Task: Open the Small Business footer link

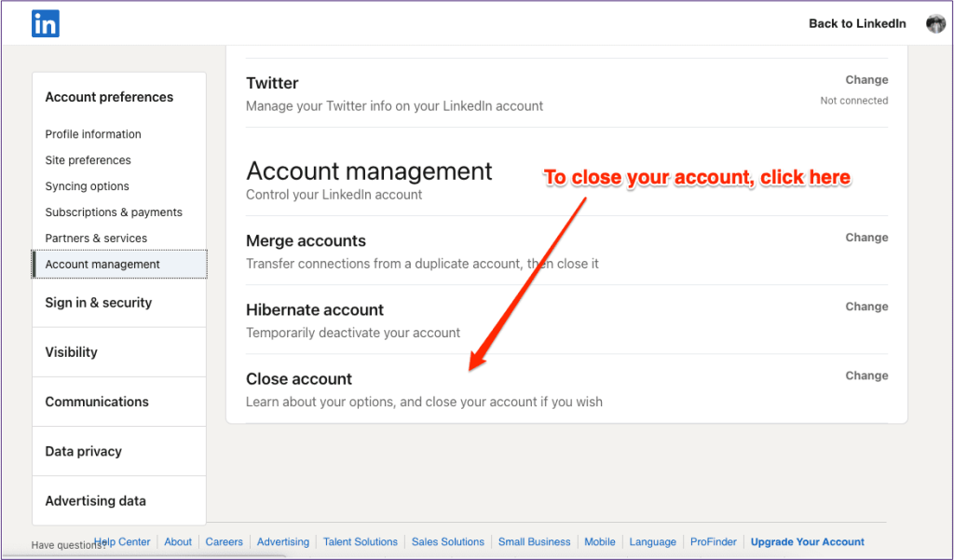Action: click(x=534, y=541)
